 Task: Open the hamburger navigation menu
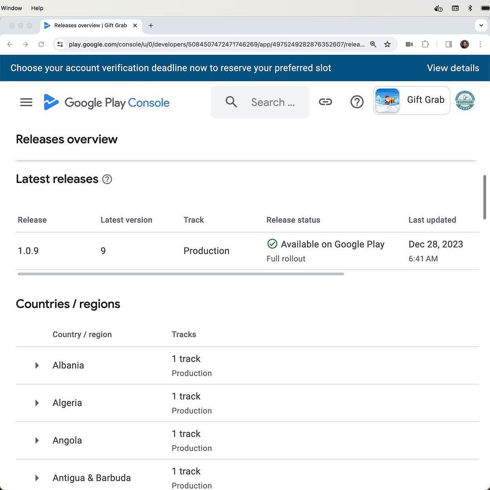[26, 103]
